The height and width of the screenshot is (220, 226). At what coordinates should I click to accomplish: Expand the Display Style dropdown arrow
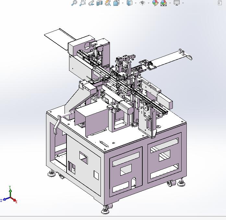pyautogui.click(x=136, y=3)
